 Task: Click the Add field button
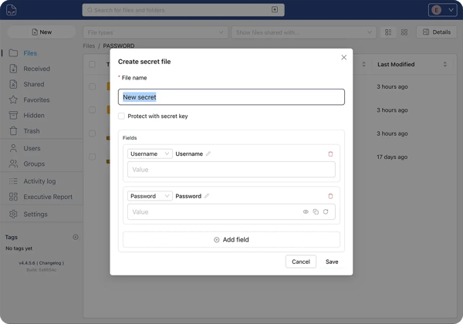point(231,240)
